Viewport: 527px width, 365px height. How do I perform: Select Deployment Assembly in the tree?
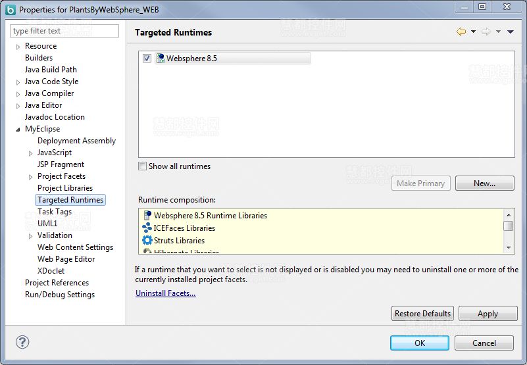pyautogui.click(x=76, y=141)
